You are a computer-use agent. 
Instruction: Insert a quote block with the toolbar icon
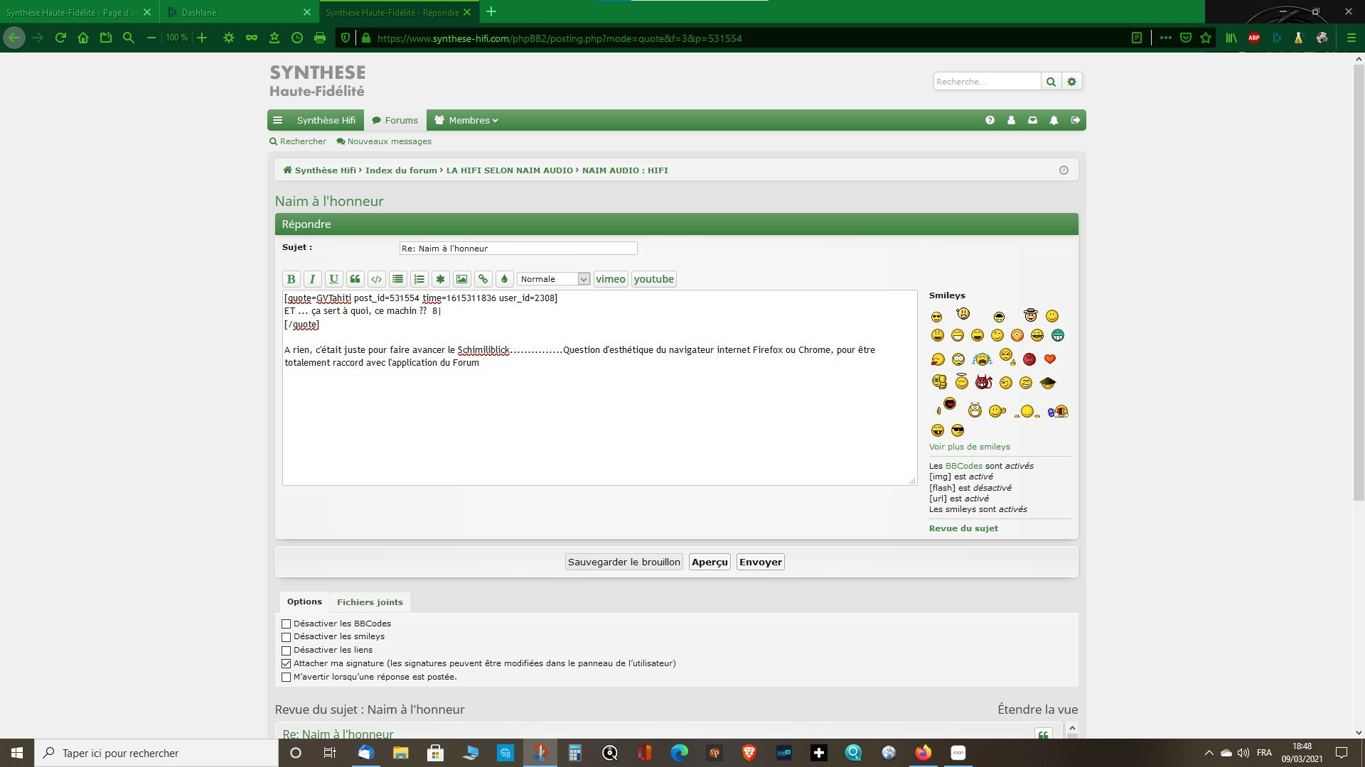(355, 279)
